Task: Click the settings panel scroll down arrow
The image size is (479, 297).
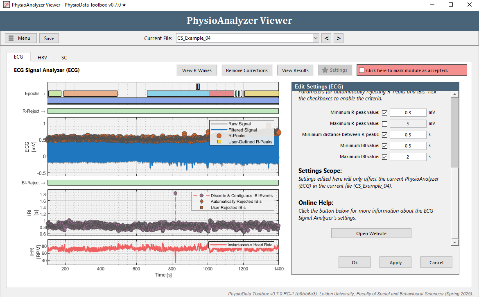Action: [x=454, y=242]
